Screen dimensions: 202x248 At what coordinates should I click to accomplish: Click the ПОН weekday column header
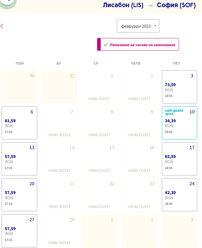click(x=20, y=63)
